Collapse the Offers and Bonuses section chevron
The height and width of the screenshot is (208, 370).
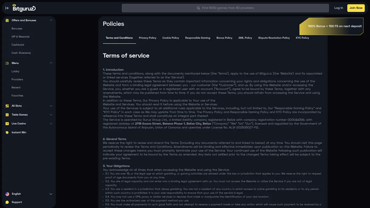[51, 20]
